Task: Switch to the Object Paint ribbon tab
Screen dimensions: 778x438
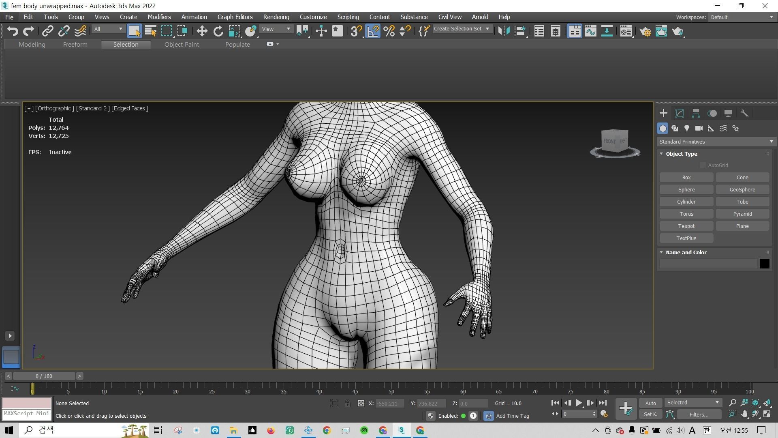Action: coord(182,45)
